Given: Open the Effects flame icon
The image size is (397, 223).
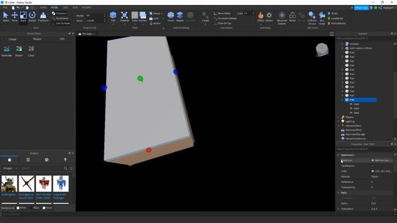Looking at the screenshot, I should coord(261,15).
